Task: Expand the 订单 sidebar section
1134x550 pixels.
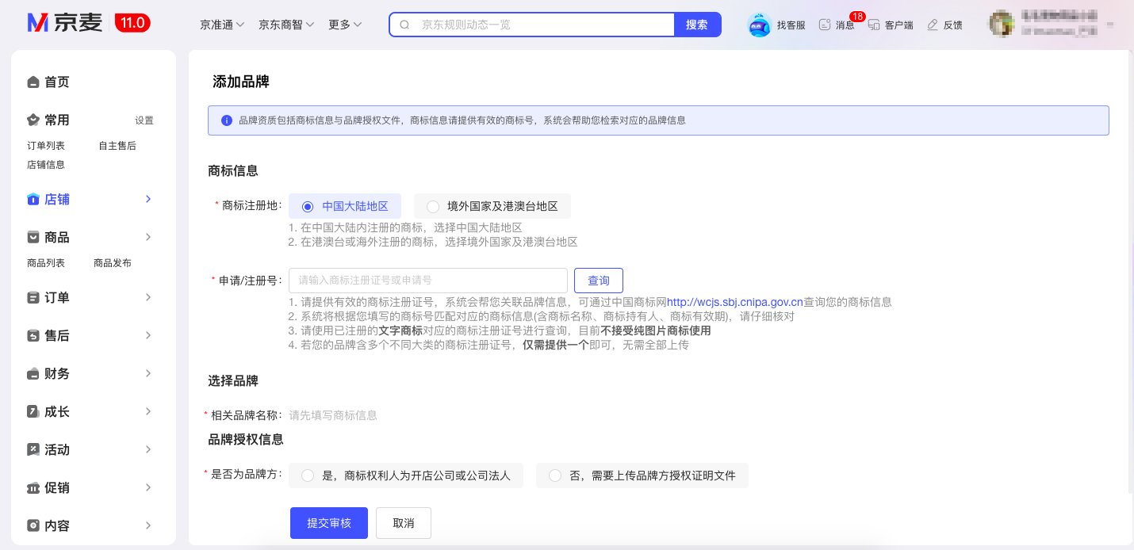Action: click(x=148, y=298)
